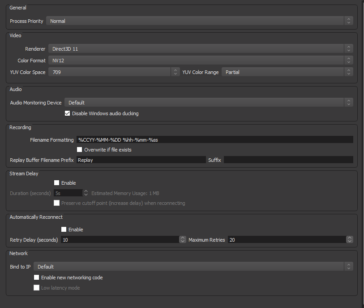Increase Maximum Retries using up arrow
Image resolution: width=364 pixels, height=308 pixels.
[350, 238]
